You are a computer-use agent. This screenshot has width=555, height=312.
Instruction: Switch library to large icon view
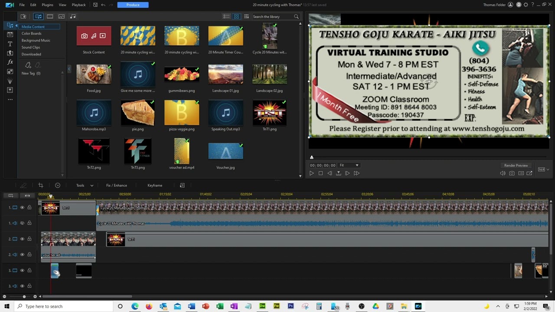[x=236, y=16]
